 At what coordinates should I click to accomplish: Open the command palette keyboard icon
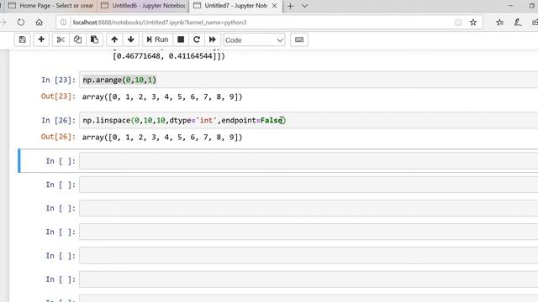pos(299,39)
